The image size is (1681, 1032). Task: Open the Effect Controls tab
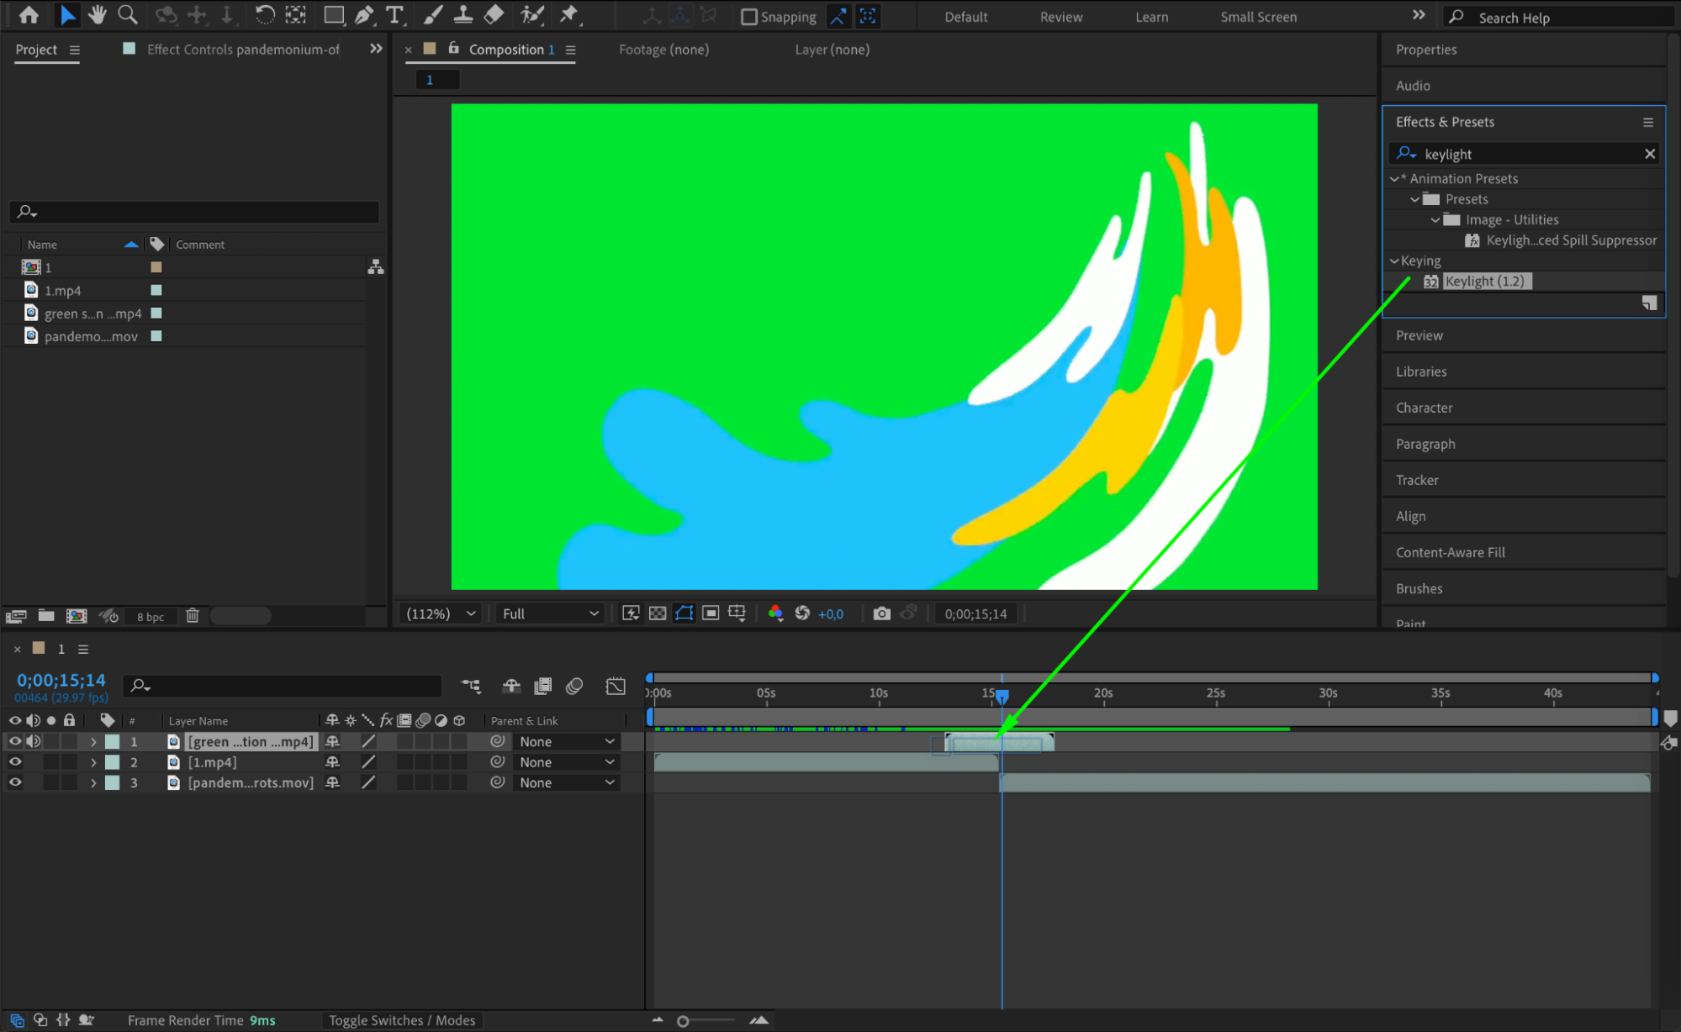click(x=242, y=50)
